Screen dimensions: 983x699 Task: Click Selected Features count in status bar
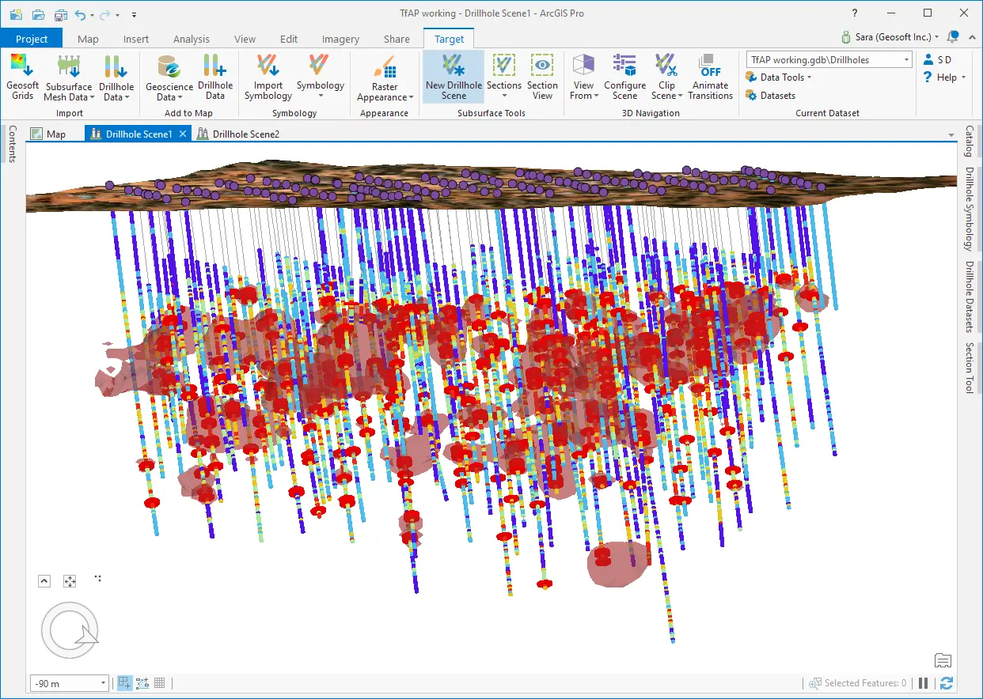coord(858,683)
